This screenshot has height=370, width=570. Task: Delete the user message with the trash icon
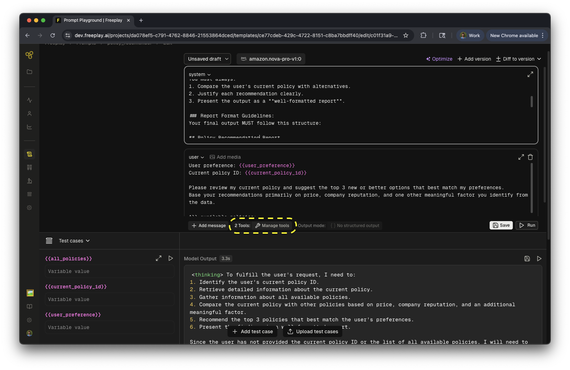pyautogui.click(x=530, y=157)
